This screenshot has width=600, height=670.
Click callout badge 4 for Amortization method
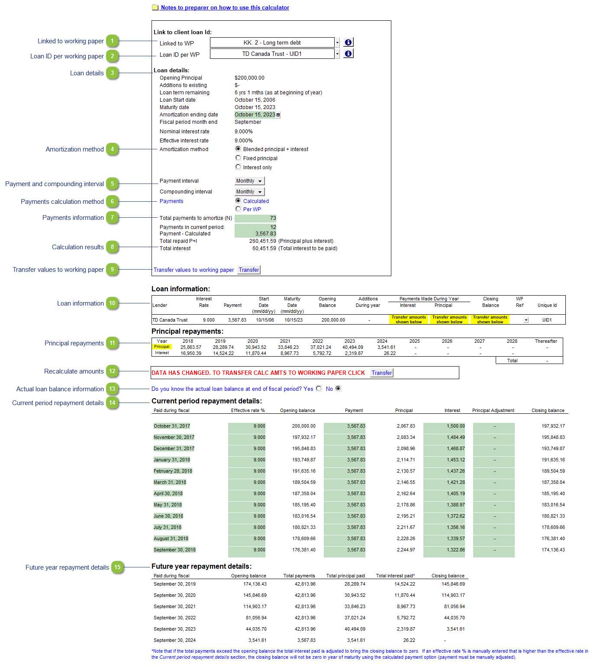coord(112,149)
